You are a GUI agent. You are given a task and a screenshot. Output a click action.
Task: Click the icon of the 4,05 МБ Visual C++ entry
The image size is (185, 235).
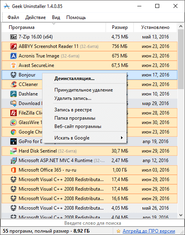(x=13, y=208)
